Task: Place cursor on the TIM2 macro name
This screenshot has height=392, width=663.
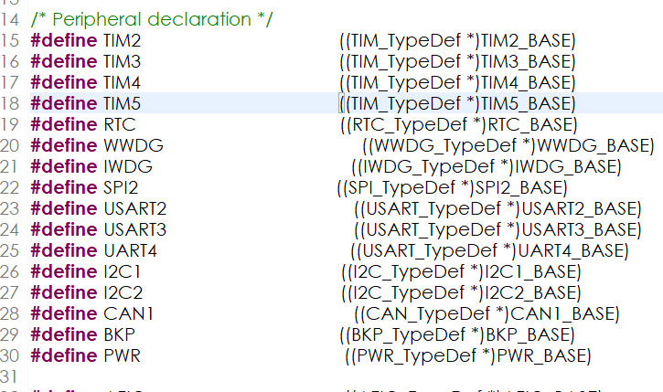Action: click(118, 40)
